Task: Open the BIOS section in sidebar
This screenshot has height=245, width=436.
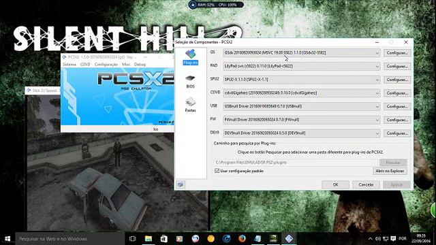Action: (x=191, y=82)
